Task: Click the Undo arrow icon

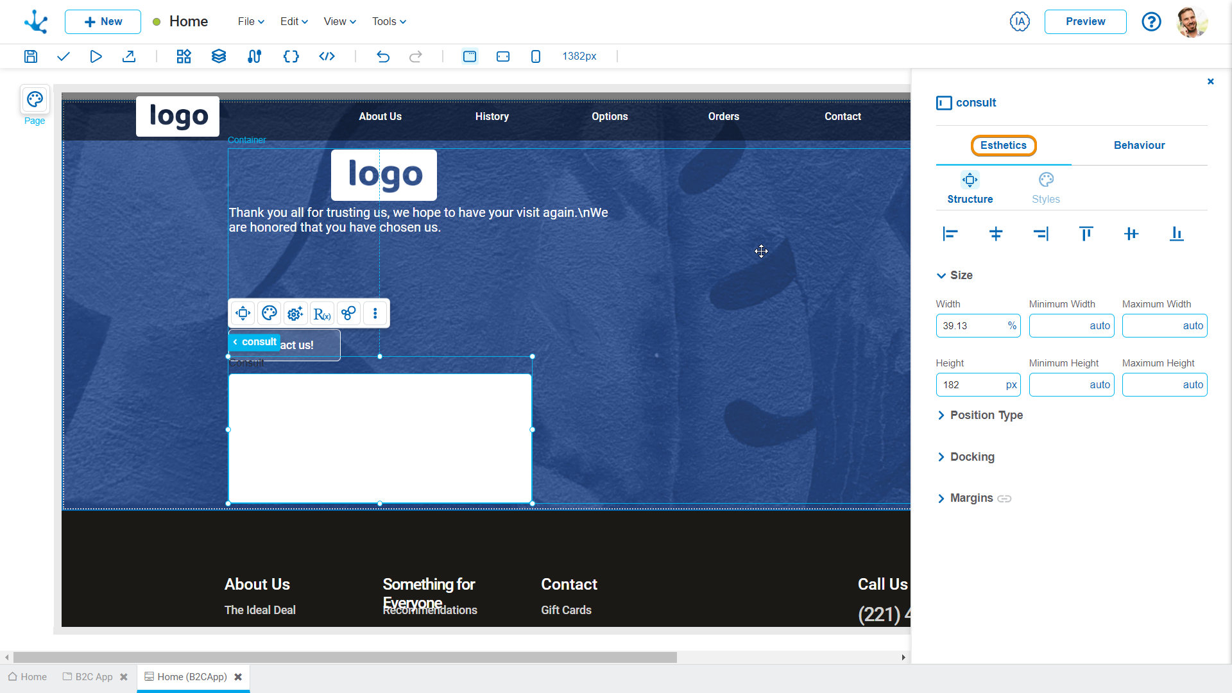Action: point(383,56)
